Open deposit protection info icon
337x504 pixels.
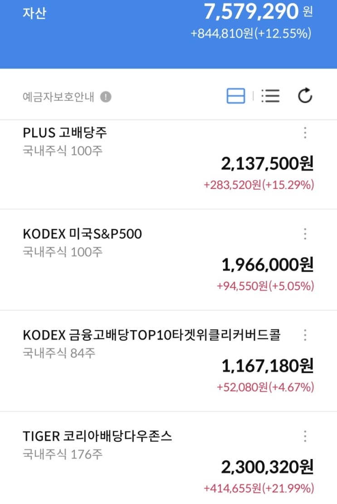coord(106,97)
